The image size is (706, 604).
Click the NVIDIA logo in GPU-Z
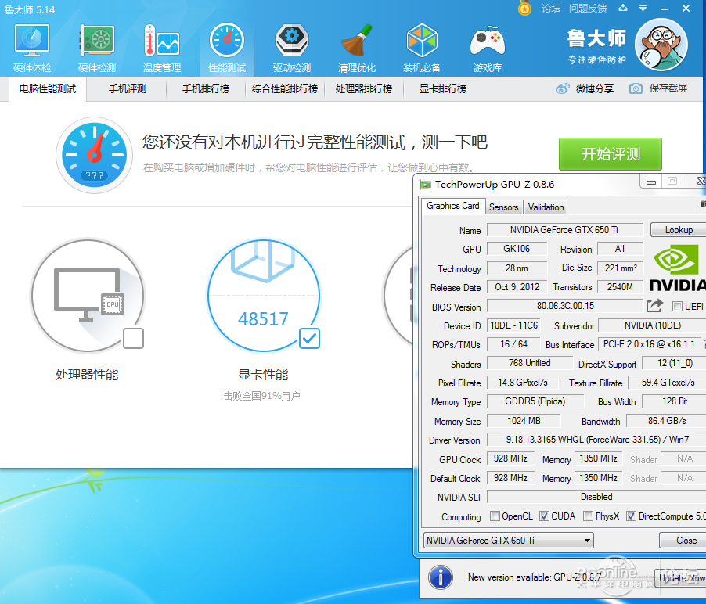tap(677, 268)
